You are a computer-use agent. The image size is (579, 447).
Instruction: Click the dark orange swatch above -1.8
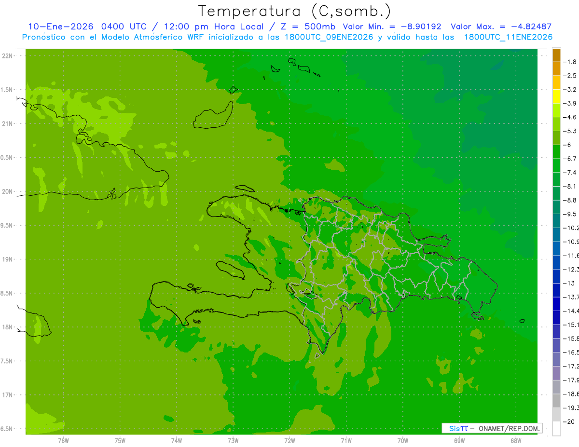click(x=556, y=55)
